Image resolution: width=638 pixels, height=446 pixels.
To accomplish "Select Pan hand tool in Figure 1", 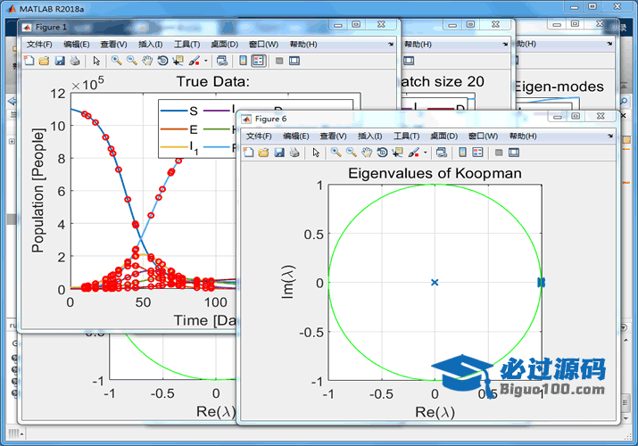I will point(147,61).
